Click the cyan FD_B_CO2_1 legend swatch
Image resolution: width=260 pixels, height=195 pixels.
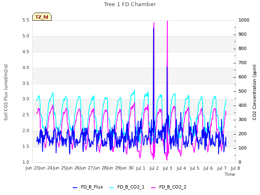(x=112, y=188)
